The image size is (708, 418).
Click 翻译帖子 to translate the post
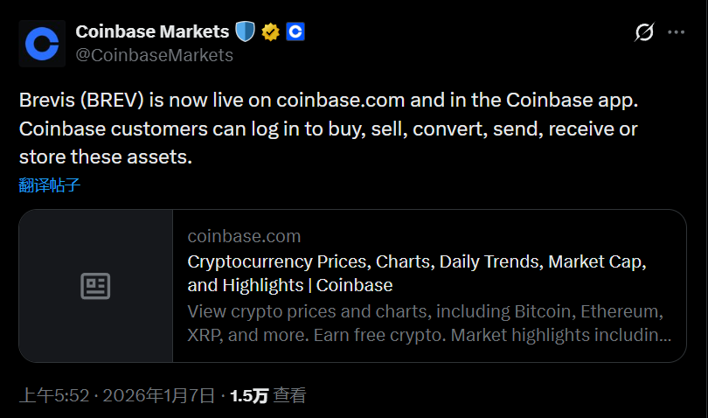pos(50,185)
